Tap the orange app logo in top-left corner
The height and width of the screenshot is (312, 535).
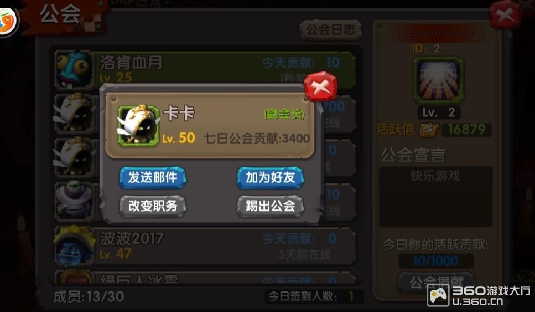(8, 21)
